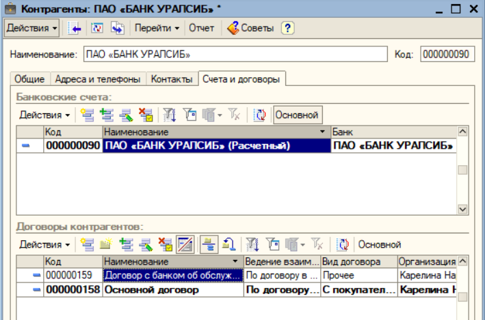Switch to the Общие tab

(29, 79)
